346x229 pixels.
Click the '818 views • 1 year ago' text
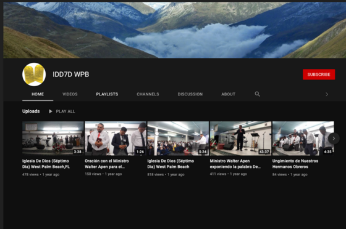coord(166,175)
